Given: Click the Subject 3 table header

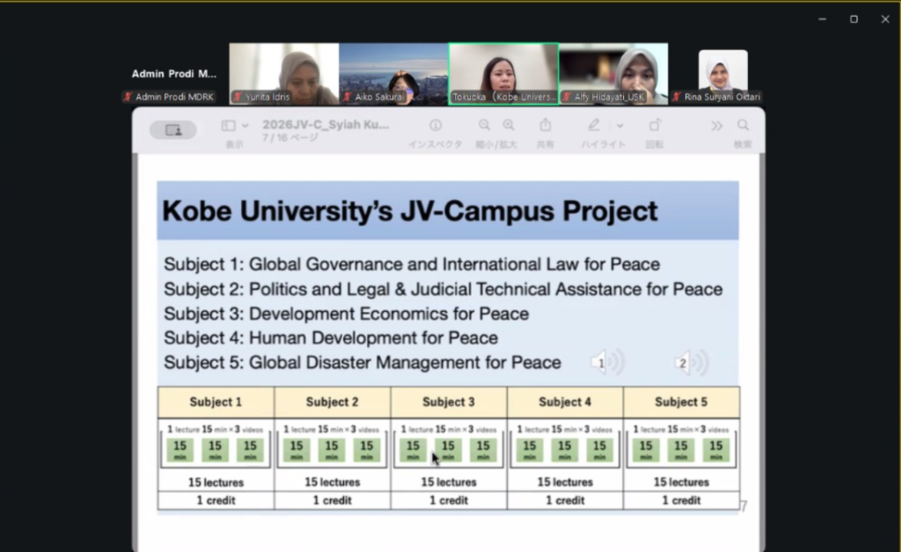Looking at the screenshot, I should click(x=449, y=402).
